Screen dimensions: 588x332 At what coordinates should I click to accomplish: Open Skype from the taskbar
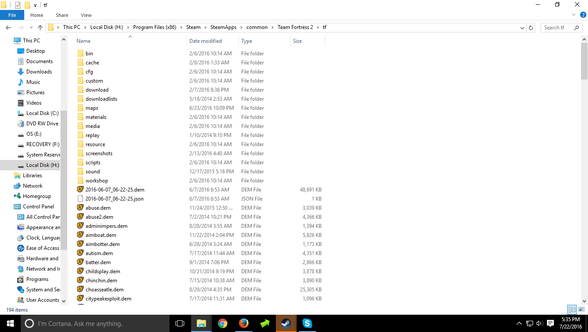[x=307, y=323]
